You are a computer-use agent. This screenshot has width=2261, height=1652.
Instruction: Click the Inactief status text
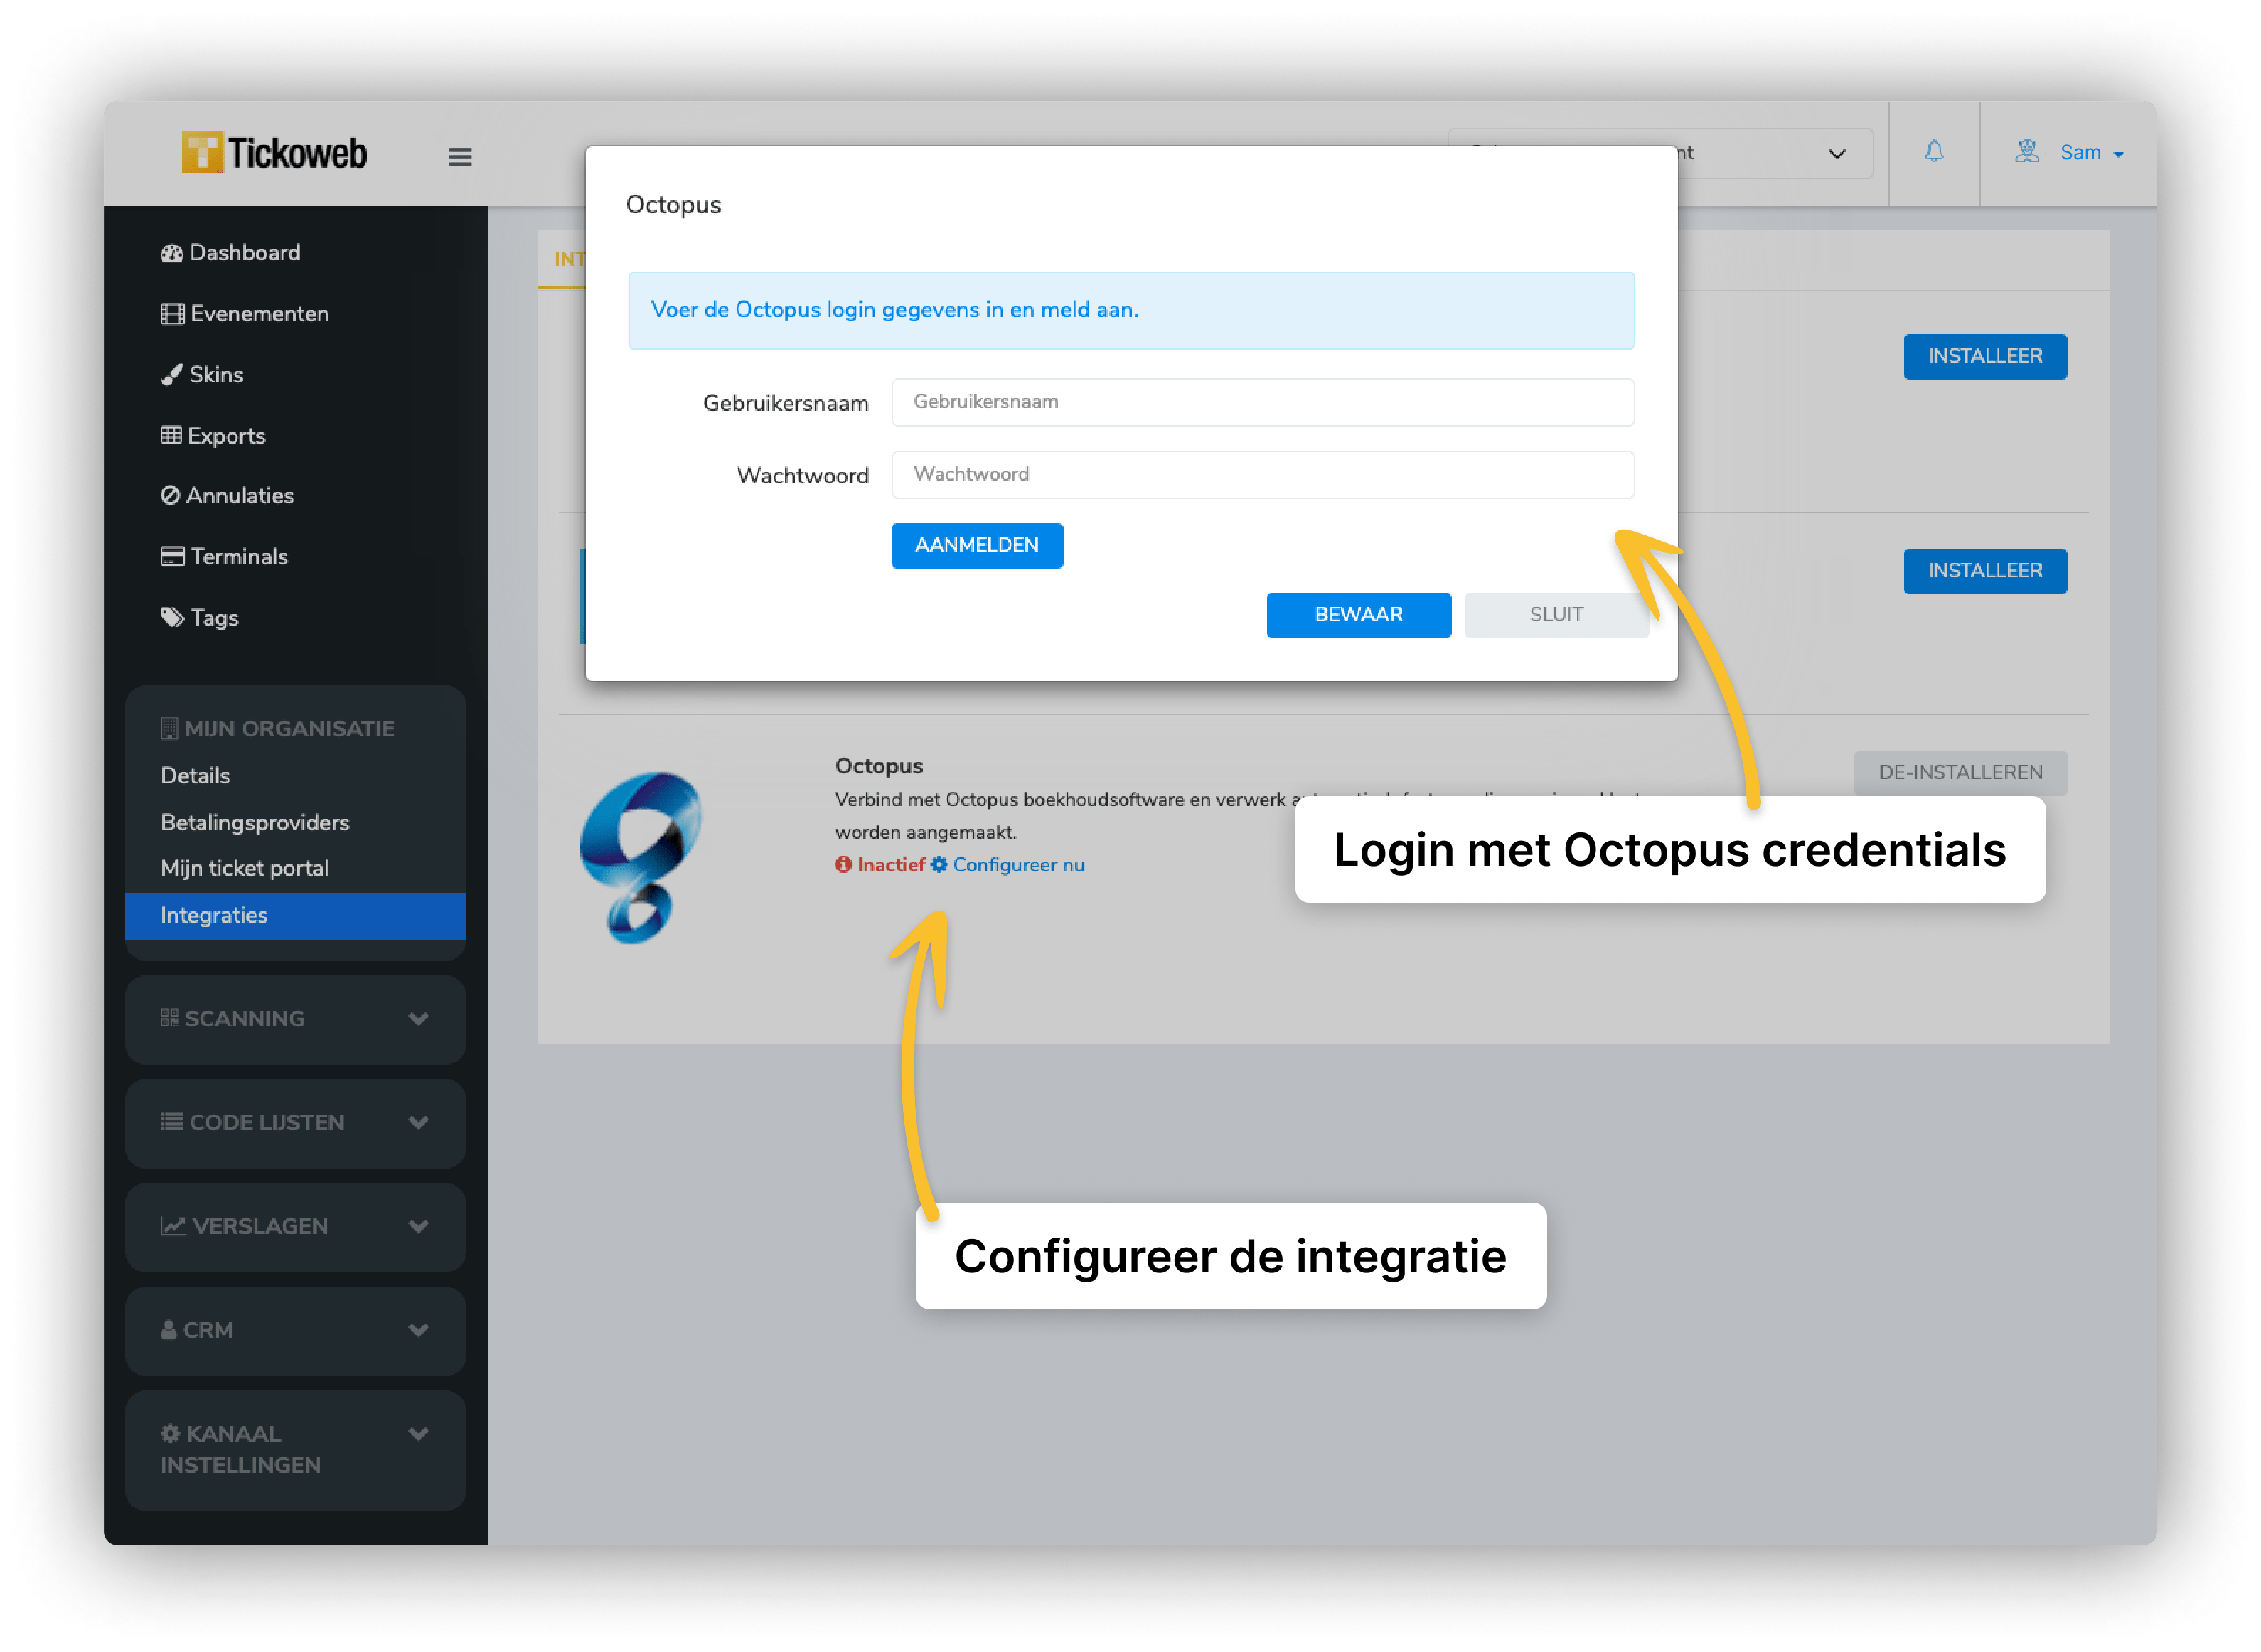(x=891, y=866)
